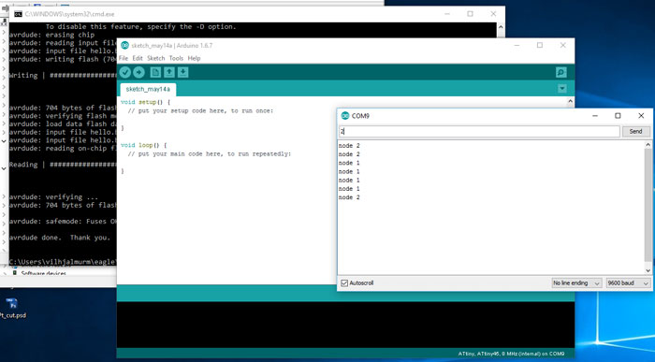Click the serial input field in COM9

479,131
